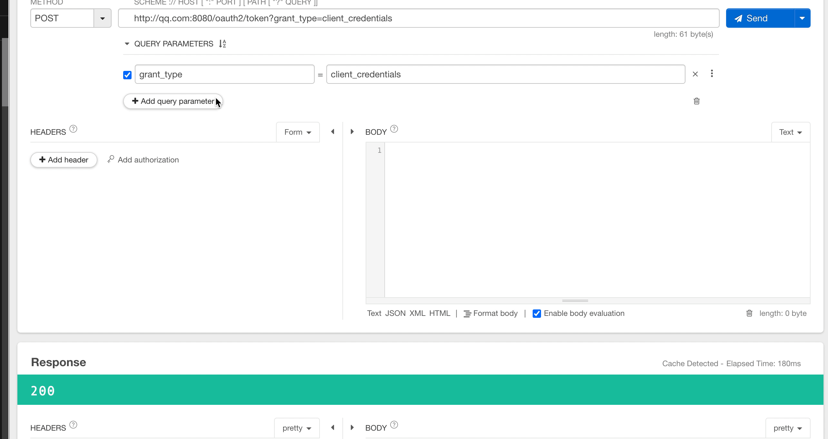Image resolution: width=828 pixels, height=439 pixels.
Task: Click the grant_type input field
Action: pos(224,74)
